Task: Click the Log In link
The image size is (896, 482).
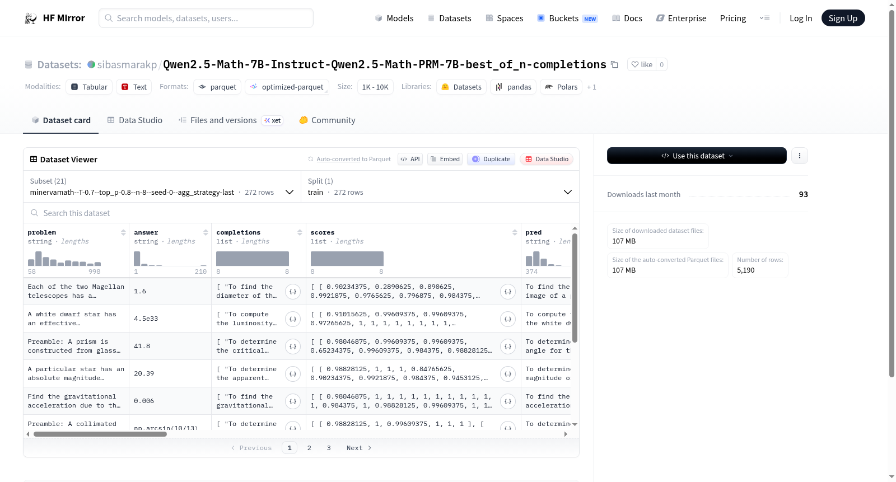Action: (801, 18)
